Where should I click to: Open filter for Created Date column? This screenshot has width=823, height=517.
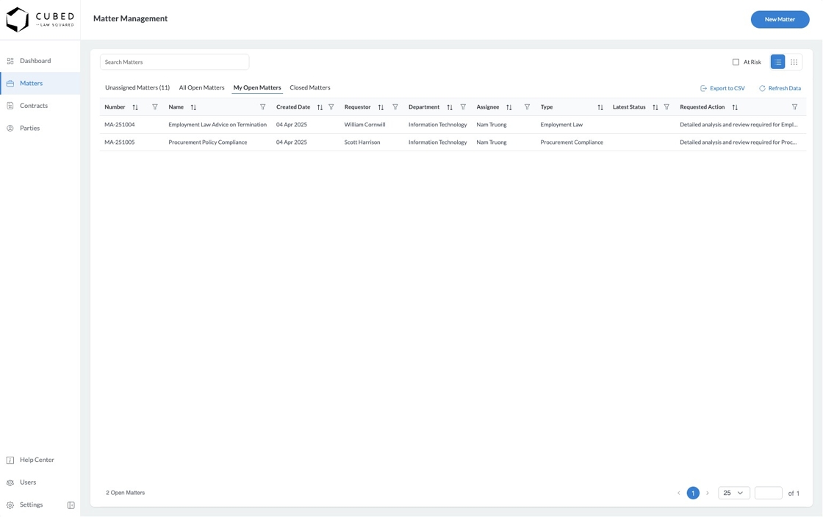pos(331,107)
